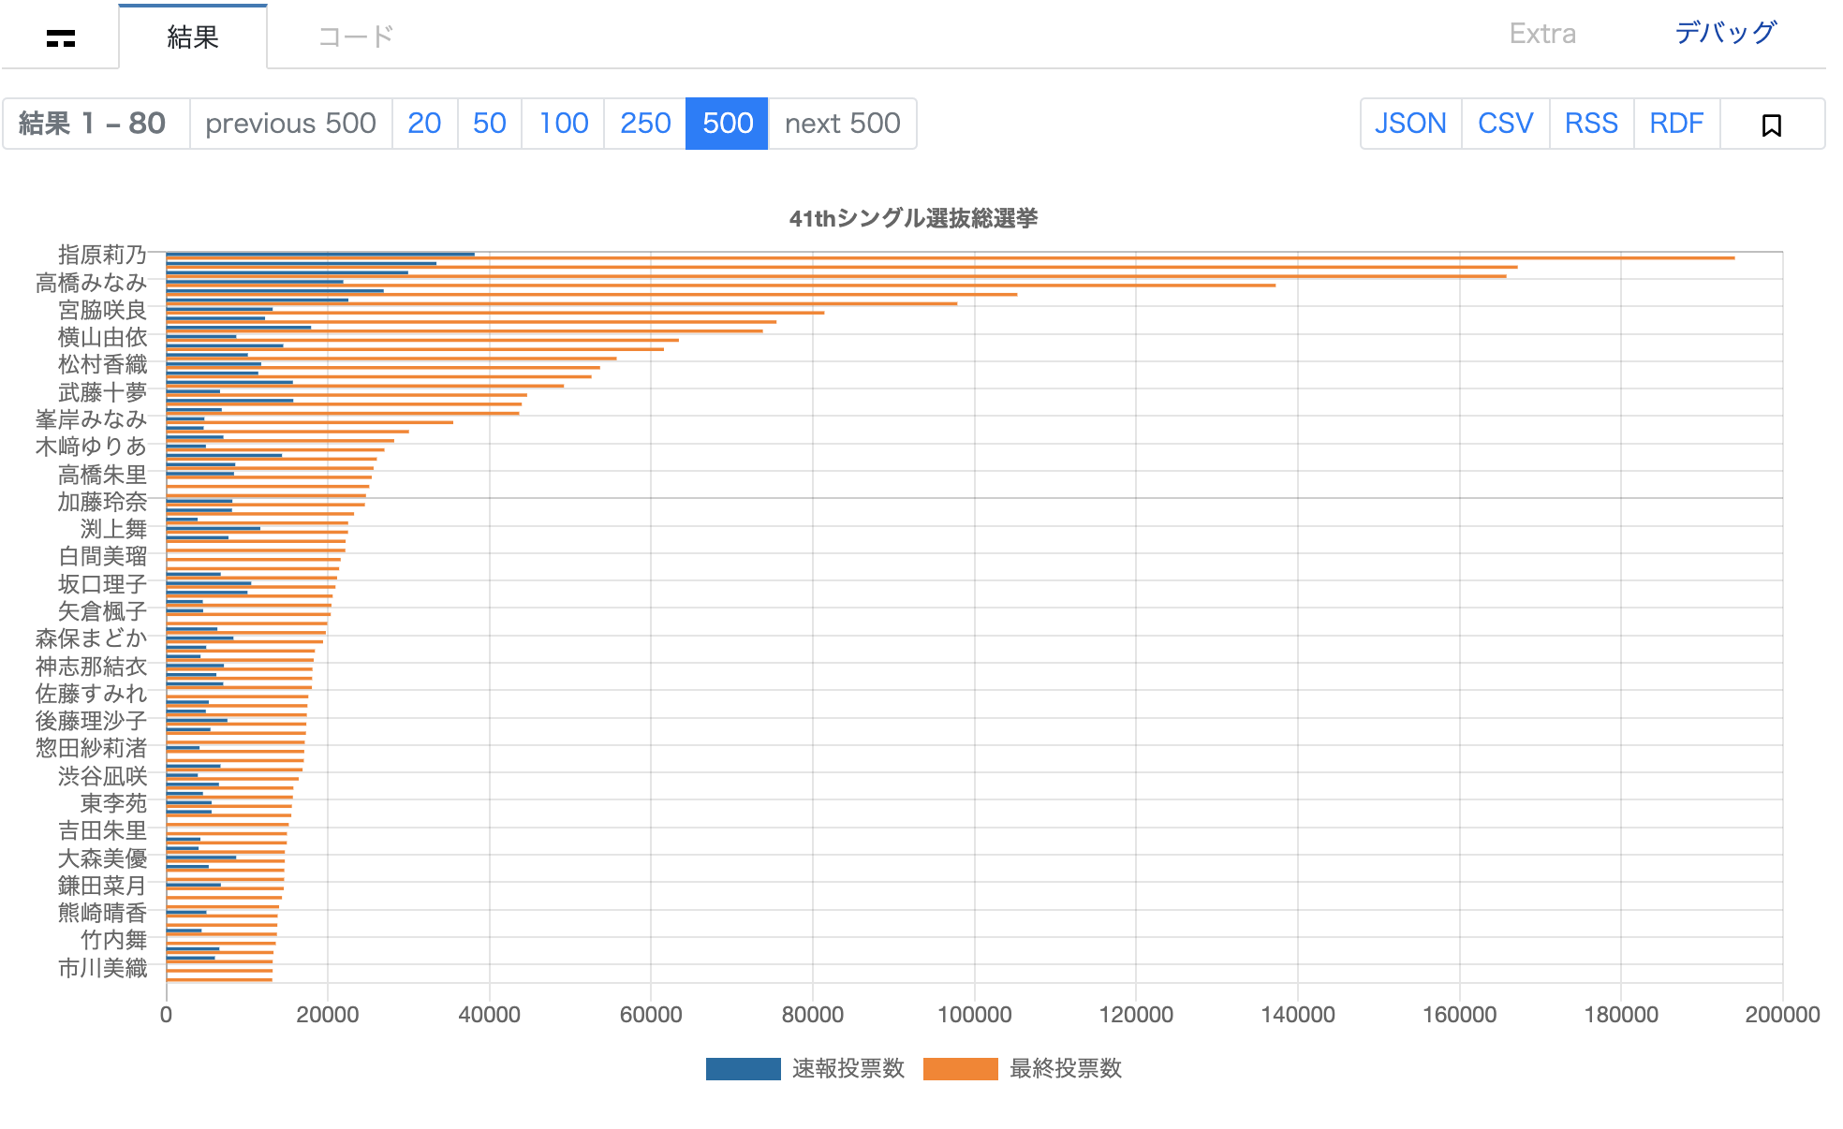Set results per page to 20
The width and height of the screenshot is (1843, 1129).
(x=424, y=124)
